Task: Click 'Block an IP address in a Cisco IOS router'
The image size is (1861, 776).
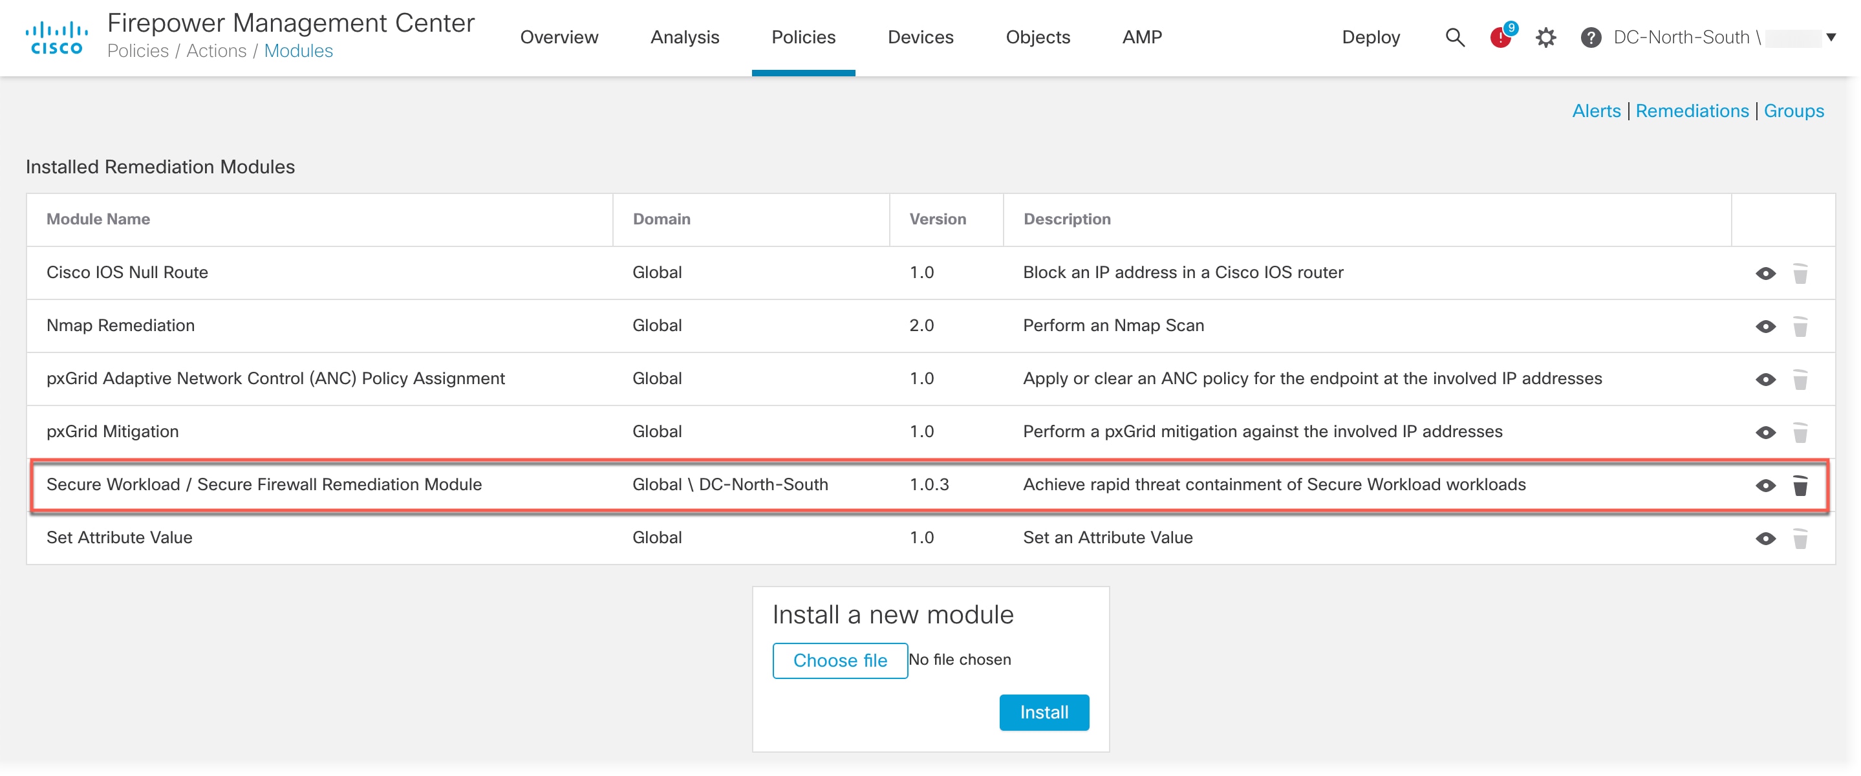Action: tap(1183, 272)
